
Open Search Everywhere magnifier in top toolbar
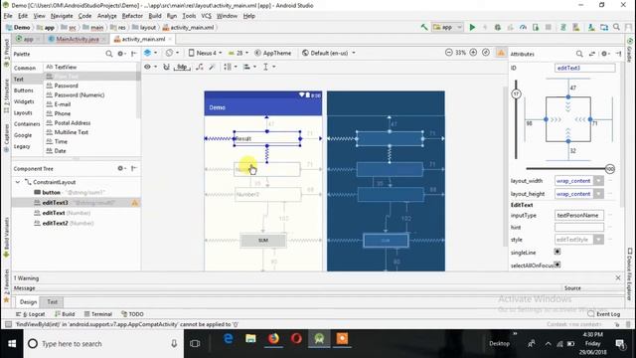click(616, 27)
